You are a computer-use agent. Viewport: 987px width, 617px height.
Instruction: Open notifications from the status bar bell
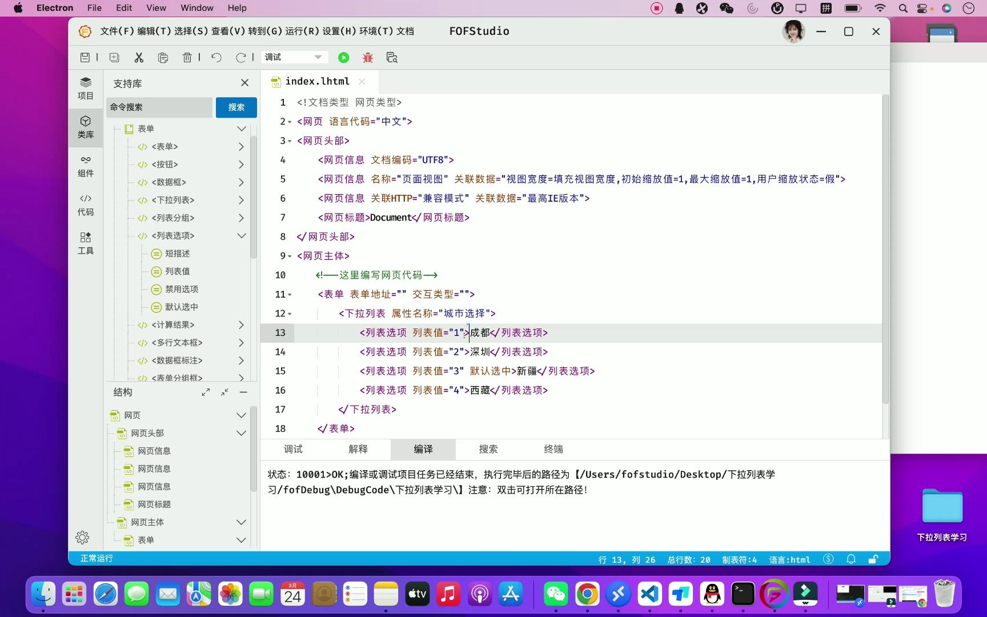(850, 559)
